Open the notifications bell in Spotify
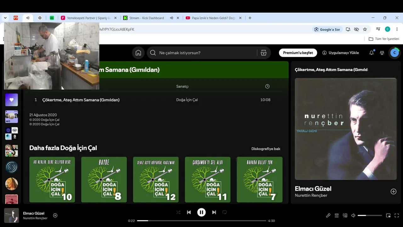Viewport: 403px width, 227px height. [x=372, y=53]
